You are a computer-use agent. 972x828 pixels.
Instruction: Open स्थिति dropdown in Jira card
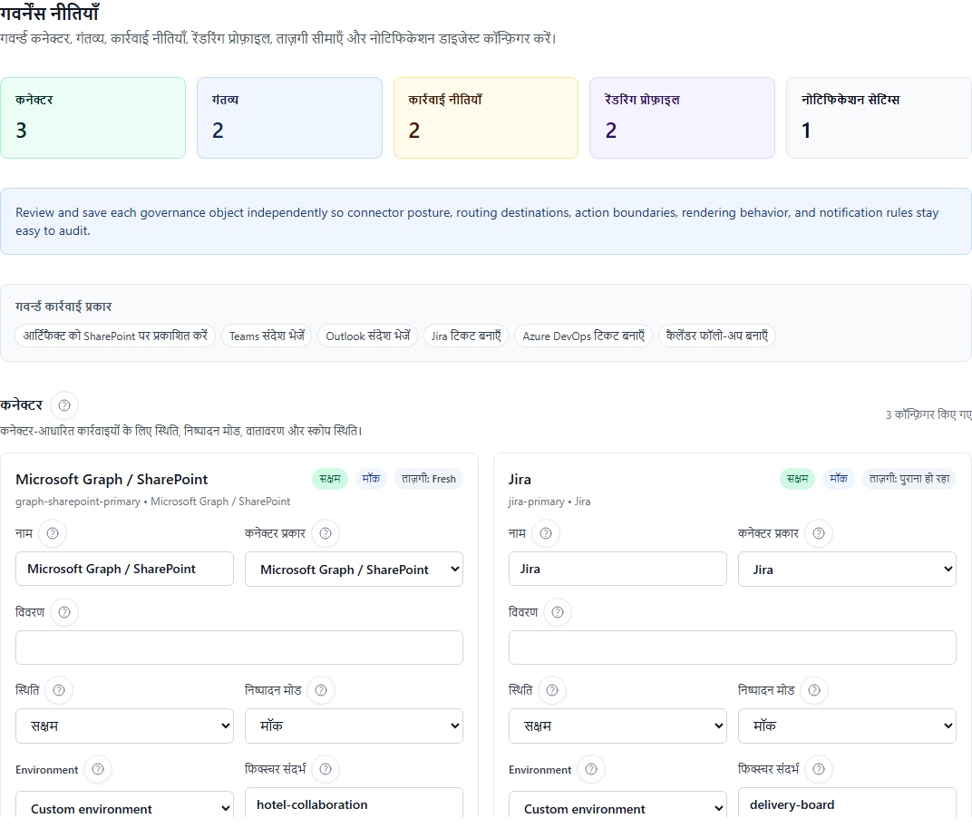pyautogui.click(x=617, y=726)
